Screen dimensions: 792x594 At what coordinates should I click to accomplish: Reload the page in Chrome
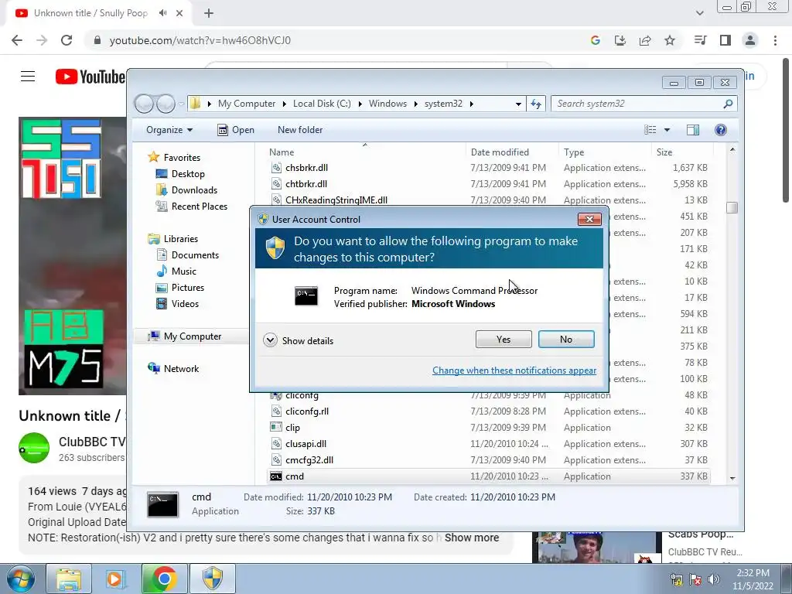[67, 40]
